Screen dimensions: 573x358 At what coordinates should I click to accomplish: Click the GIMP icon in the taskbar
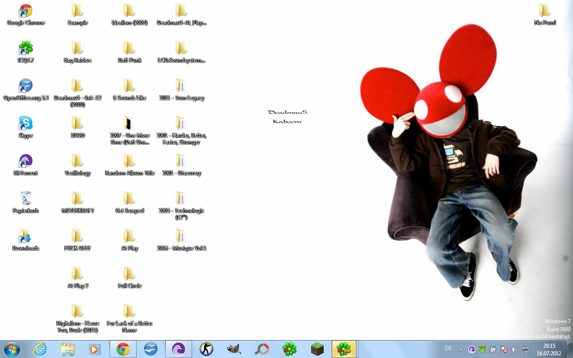[x=234, y=349]
